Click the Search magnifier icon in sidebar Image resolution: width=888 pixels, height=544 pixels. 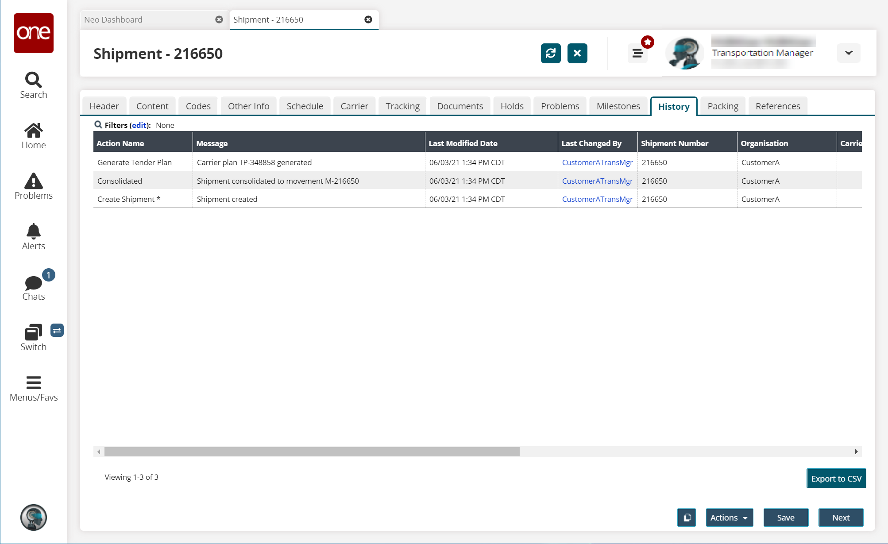click(x=33, y=80)
